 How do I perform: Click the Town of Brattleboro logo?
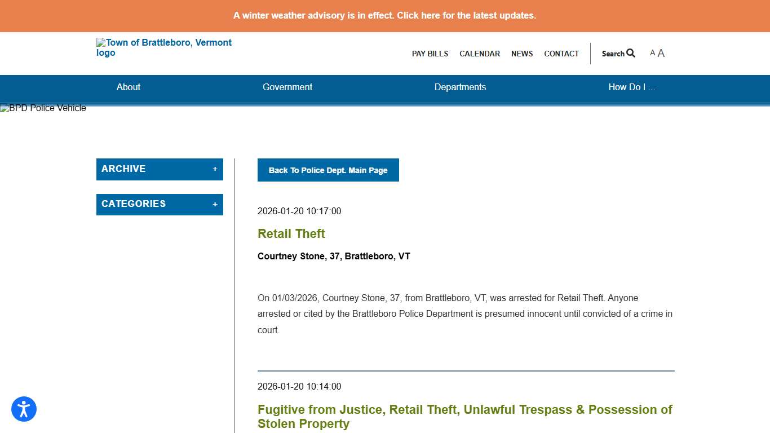pos(163,47)
